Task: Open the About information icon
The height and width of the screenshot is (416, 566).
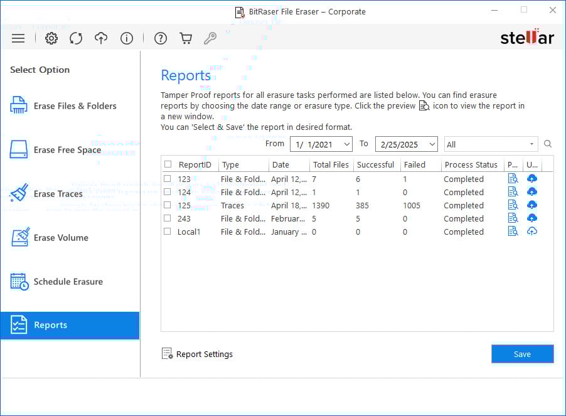Action: pos(127,38)
